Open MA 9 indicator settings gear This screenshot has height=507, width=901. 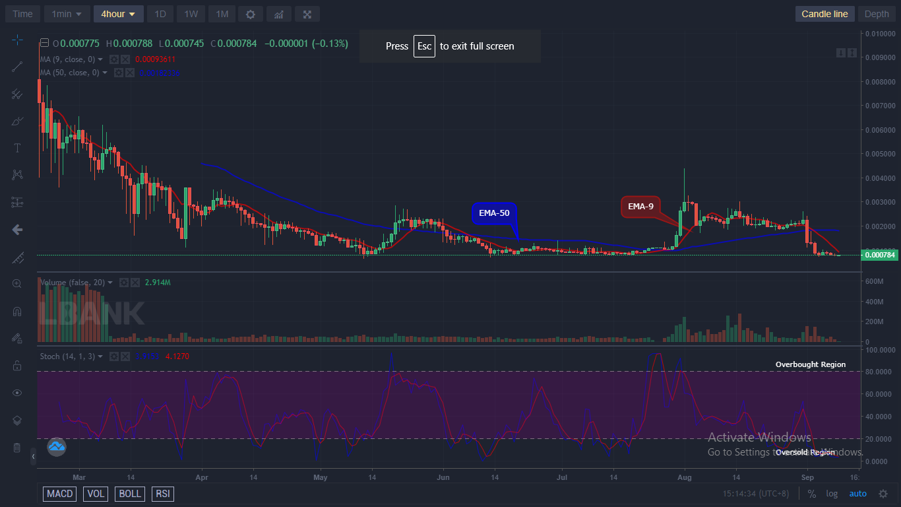tap(114, 59)
